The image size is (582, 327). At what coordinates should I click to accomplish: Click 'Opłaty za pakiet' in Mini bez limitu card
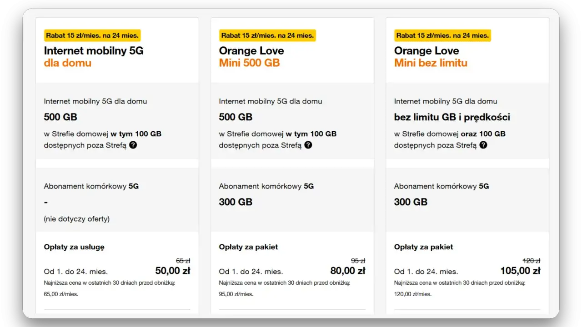(x=423, y=247)
